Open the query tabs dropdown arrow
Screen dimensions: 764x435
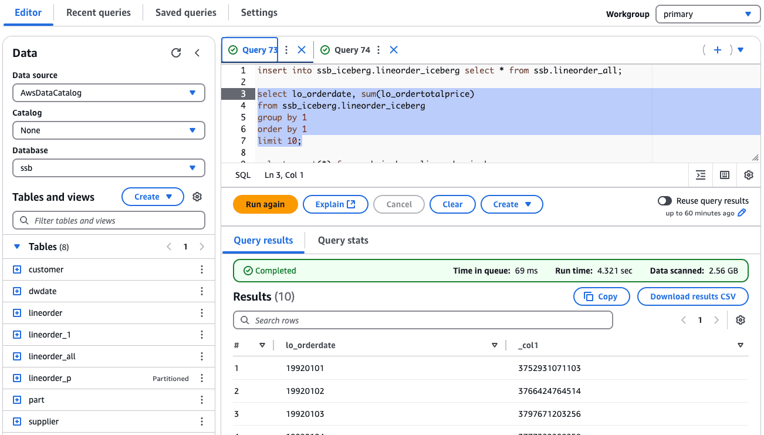click(741, 50)
